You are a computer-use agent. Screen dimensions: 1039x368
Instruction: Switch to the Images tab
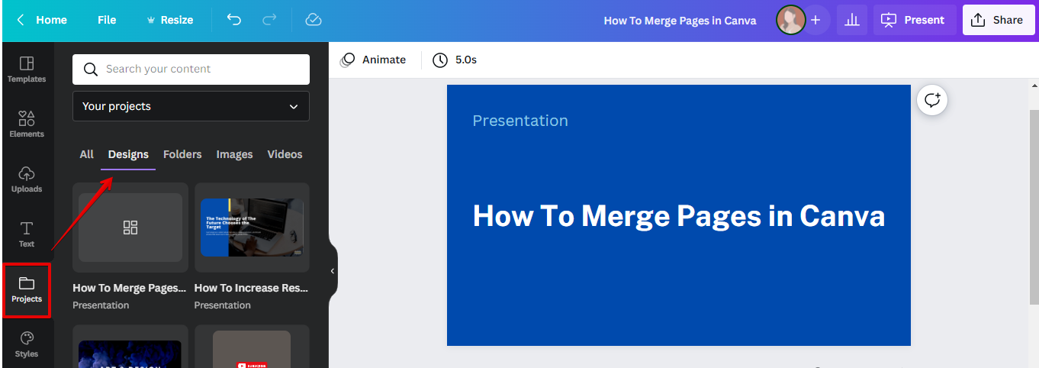pos(234,154)
